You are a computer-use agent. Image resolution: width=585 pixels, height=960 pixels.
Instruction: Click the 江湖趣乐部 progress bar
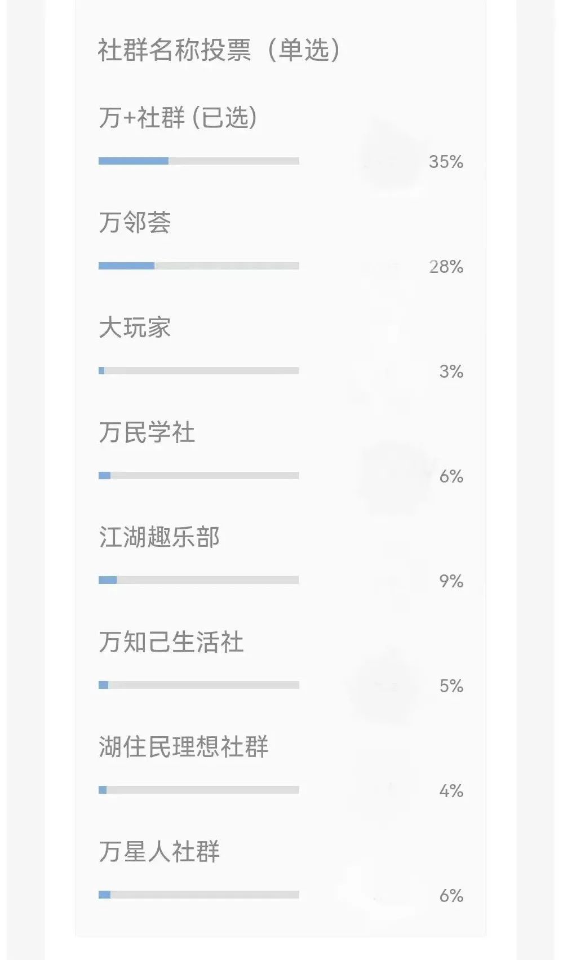[x=198, y=580]
